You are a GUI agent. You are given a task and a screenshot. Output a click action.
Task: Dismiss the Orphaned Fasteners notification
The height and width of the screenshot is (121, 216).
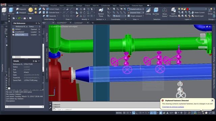(212, 100)
